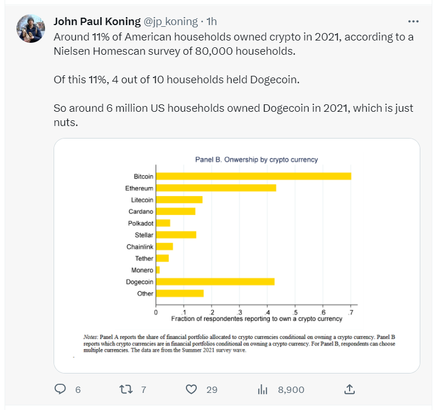Click the Dogecoin bar in chart
The width and height of the screenshot is (438, 410).
tap(215, 281)
